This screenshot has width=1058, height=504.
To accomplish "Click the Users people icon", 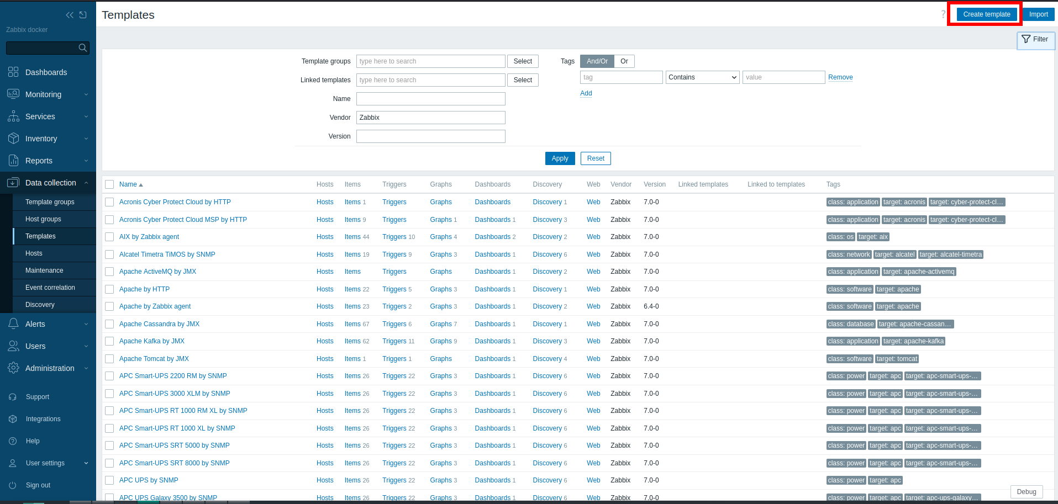I will (13, 346).
